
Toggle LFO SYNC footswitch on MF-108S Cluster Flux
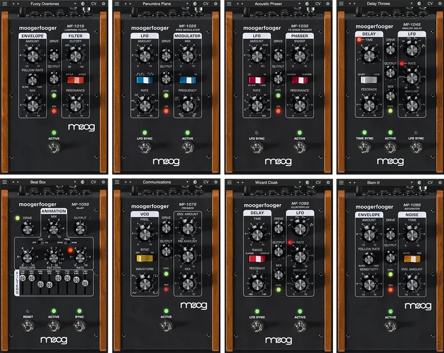pyautogui.click(x=257, y=326)
